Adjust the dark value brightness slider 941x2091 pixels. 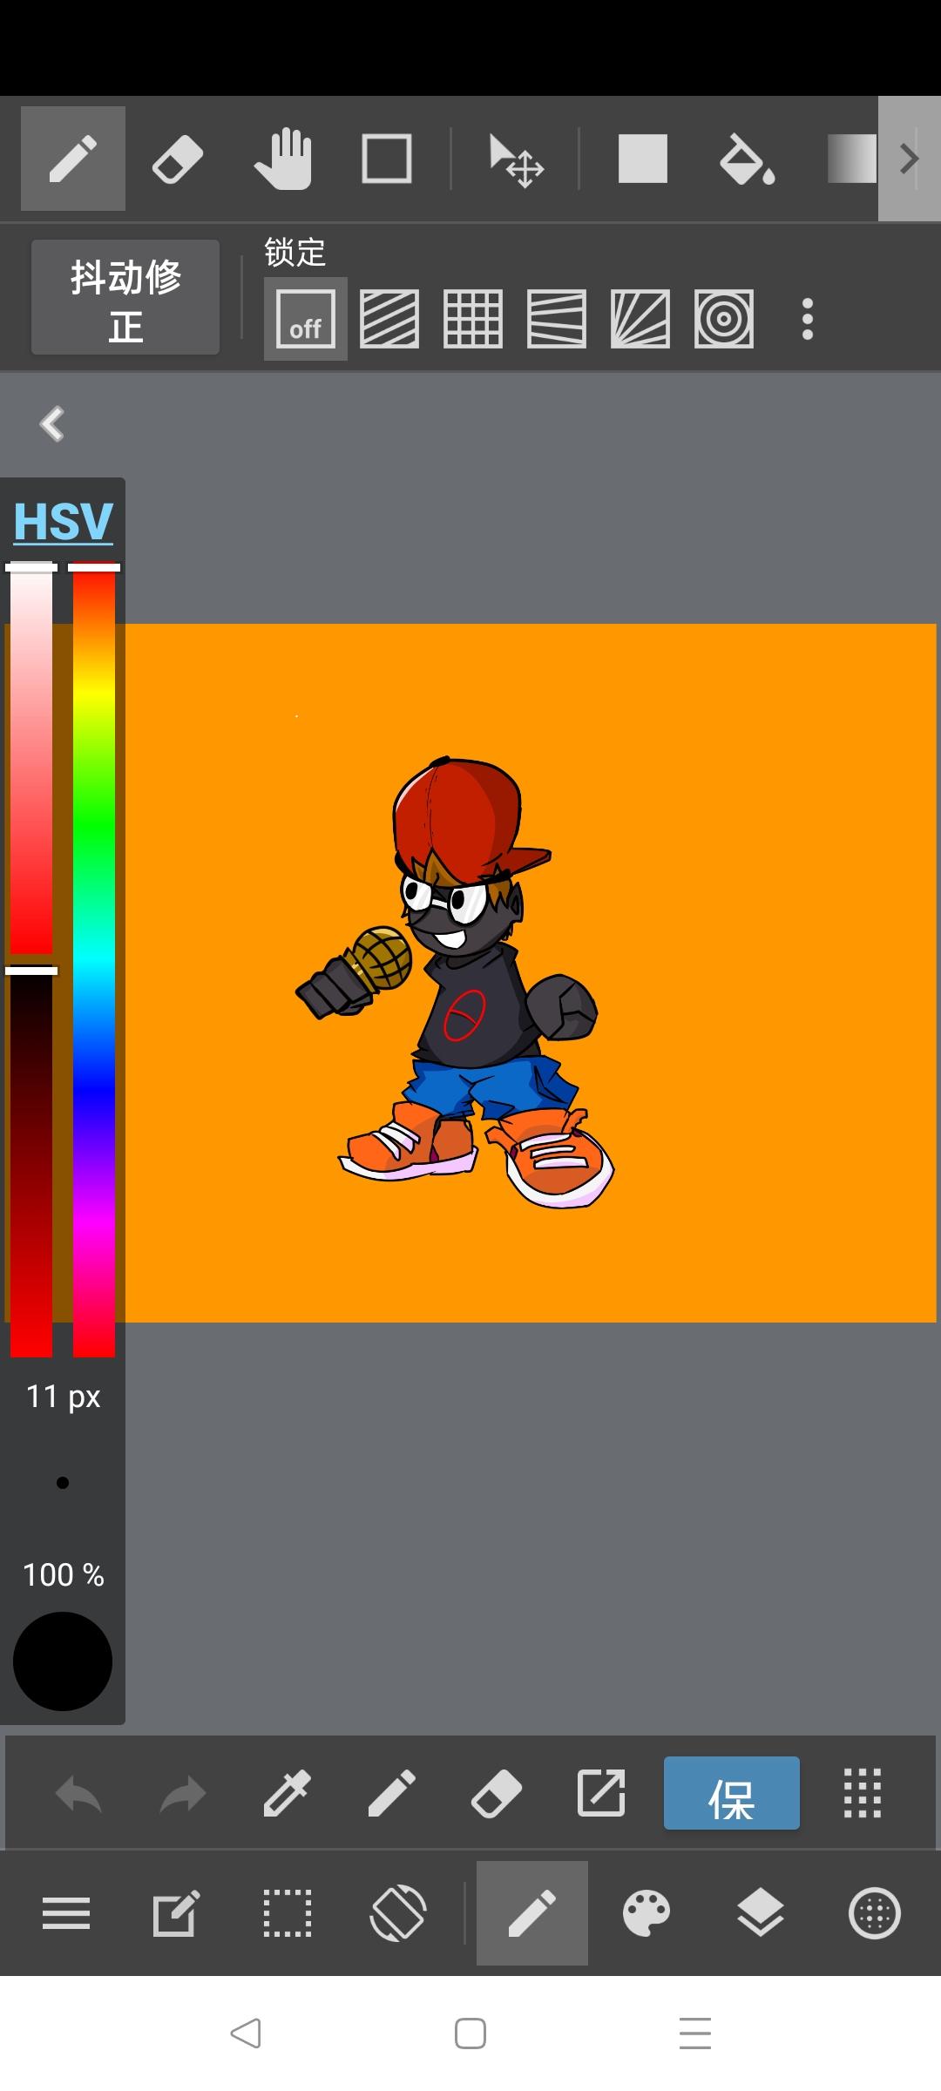pos(31,1162)
